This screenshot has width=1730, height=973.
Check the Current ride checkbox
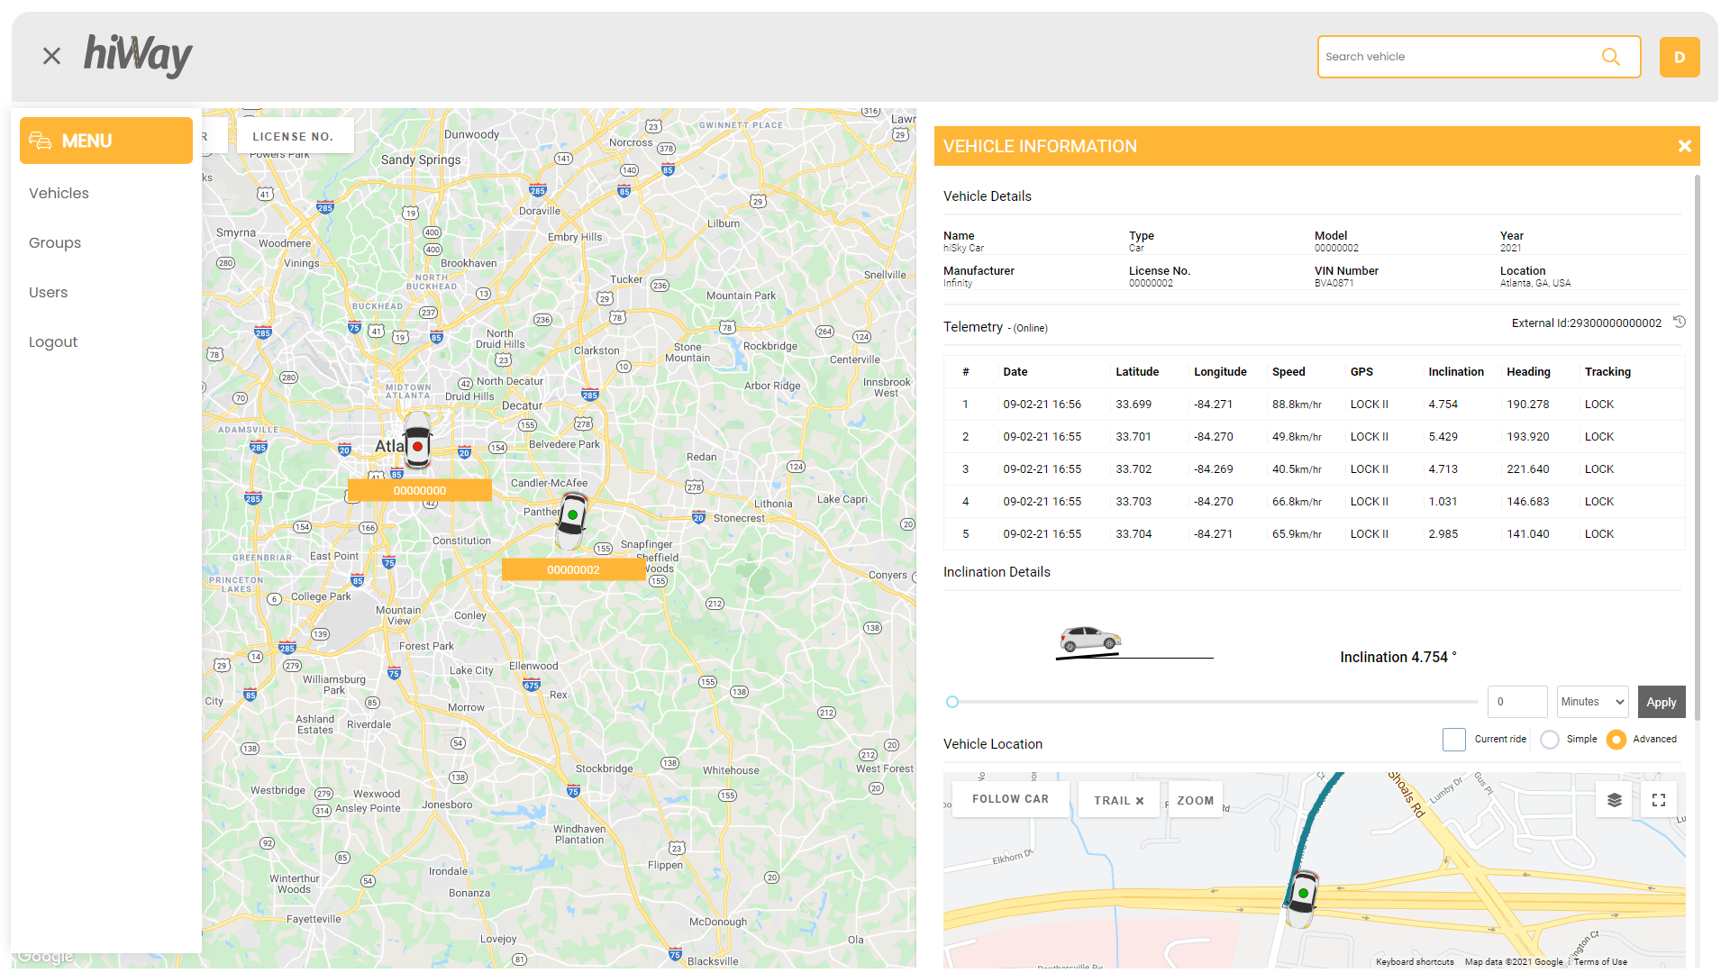(1453, 740)
